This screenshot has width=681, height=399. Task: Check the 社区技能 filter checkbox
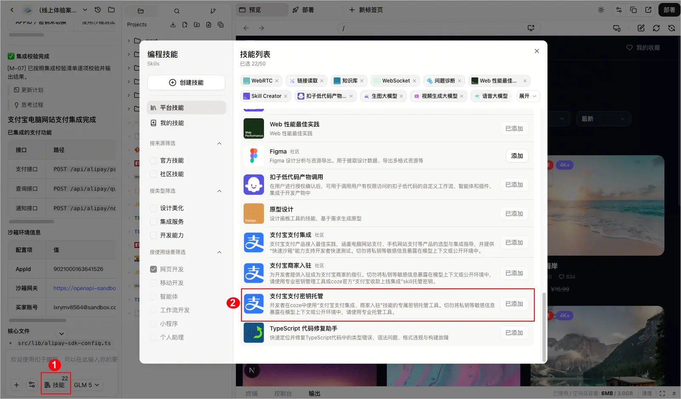click(153, 174)
